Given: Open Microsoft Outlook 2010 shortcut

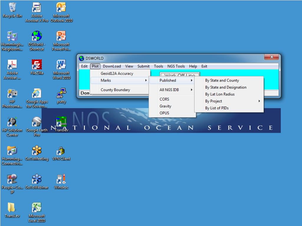Looking at the screenshot, I should 61,12.
